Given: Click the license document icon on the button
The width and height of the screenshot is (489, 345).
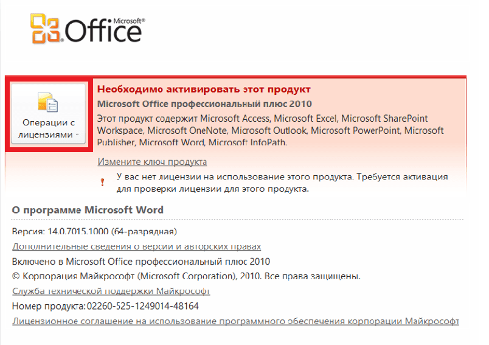Looking at the screenshot, I should click(x=47, y=102).
